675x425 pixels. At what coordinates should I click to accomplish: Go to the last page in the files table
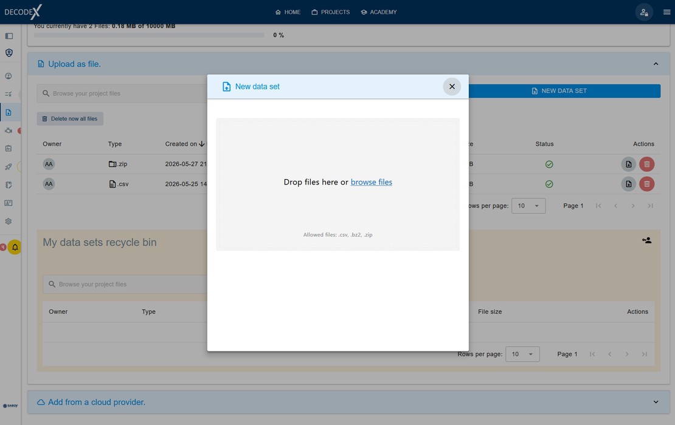pyautogui.click(x=651, y=206)
